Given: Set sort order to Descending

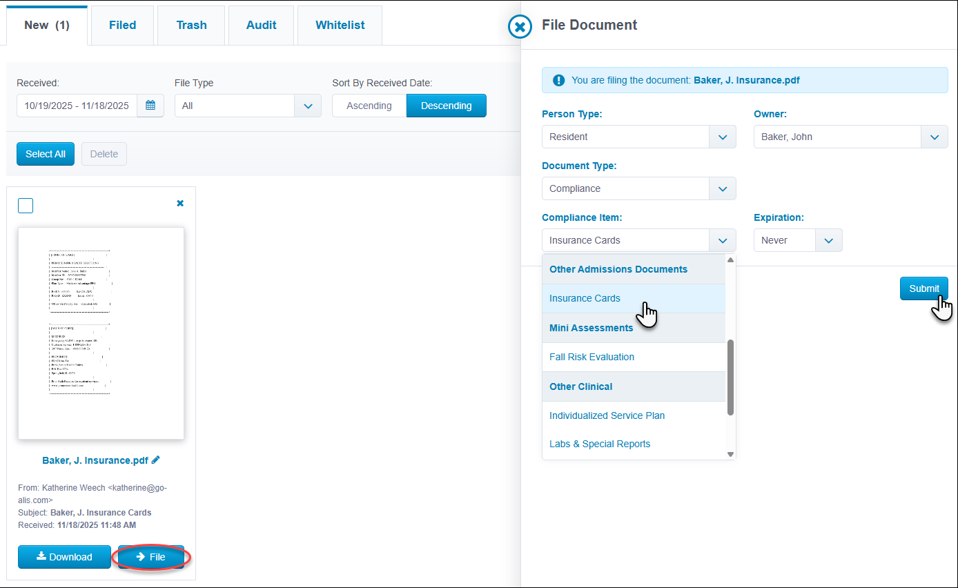Looking at the screenshot, I should point(446,106).
